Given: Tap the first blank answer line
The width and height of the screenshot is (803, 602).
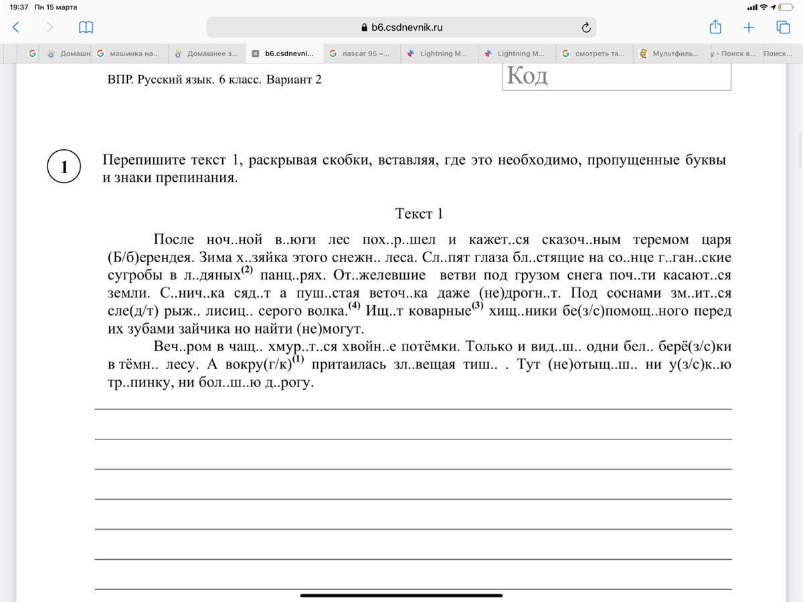Looking at the screenshot, I should click(x=414, y=408).
